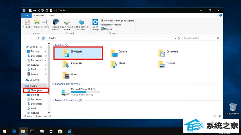Switch to the View ribbon tab
241x135 pixels.
52,16
